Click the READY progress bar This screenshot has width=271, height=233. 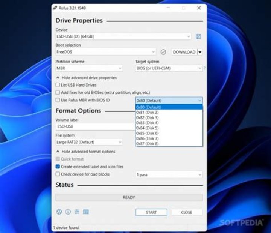129,197
